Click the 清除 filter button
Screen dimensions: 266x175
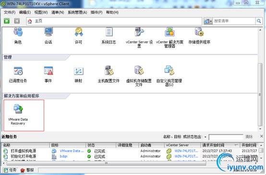(x=249, y=137)
